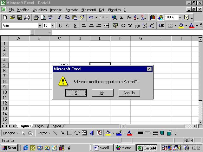
Task: Align text right
Action: pyautogui.click(x=99, y=25)
